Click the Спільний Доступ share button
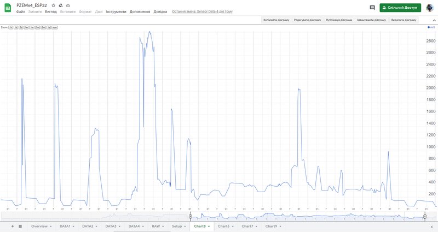 400,8
